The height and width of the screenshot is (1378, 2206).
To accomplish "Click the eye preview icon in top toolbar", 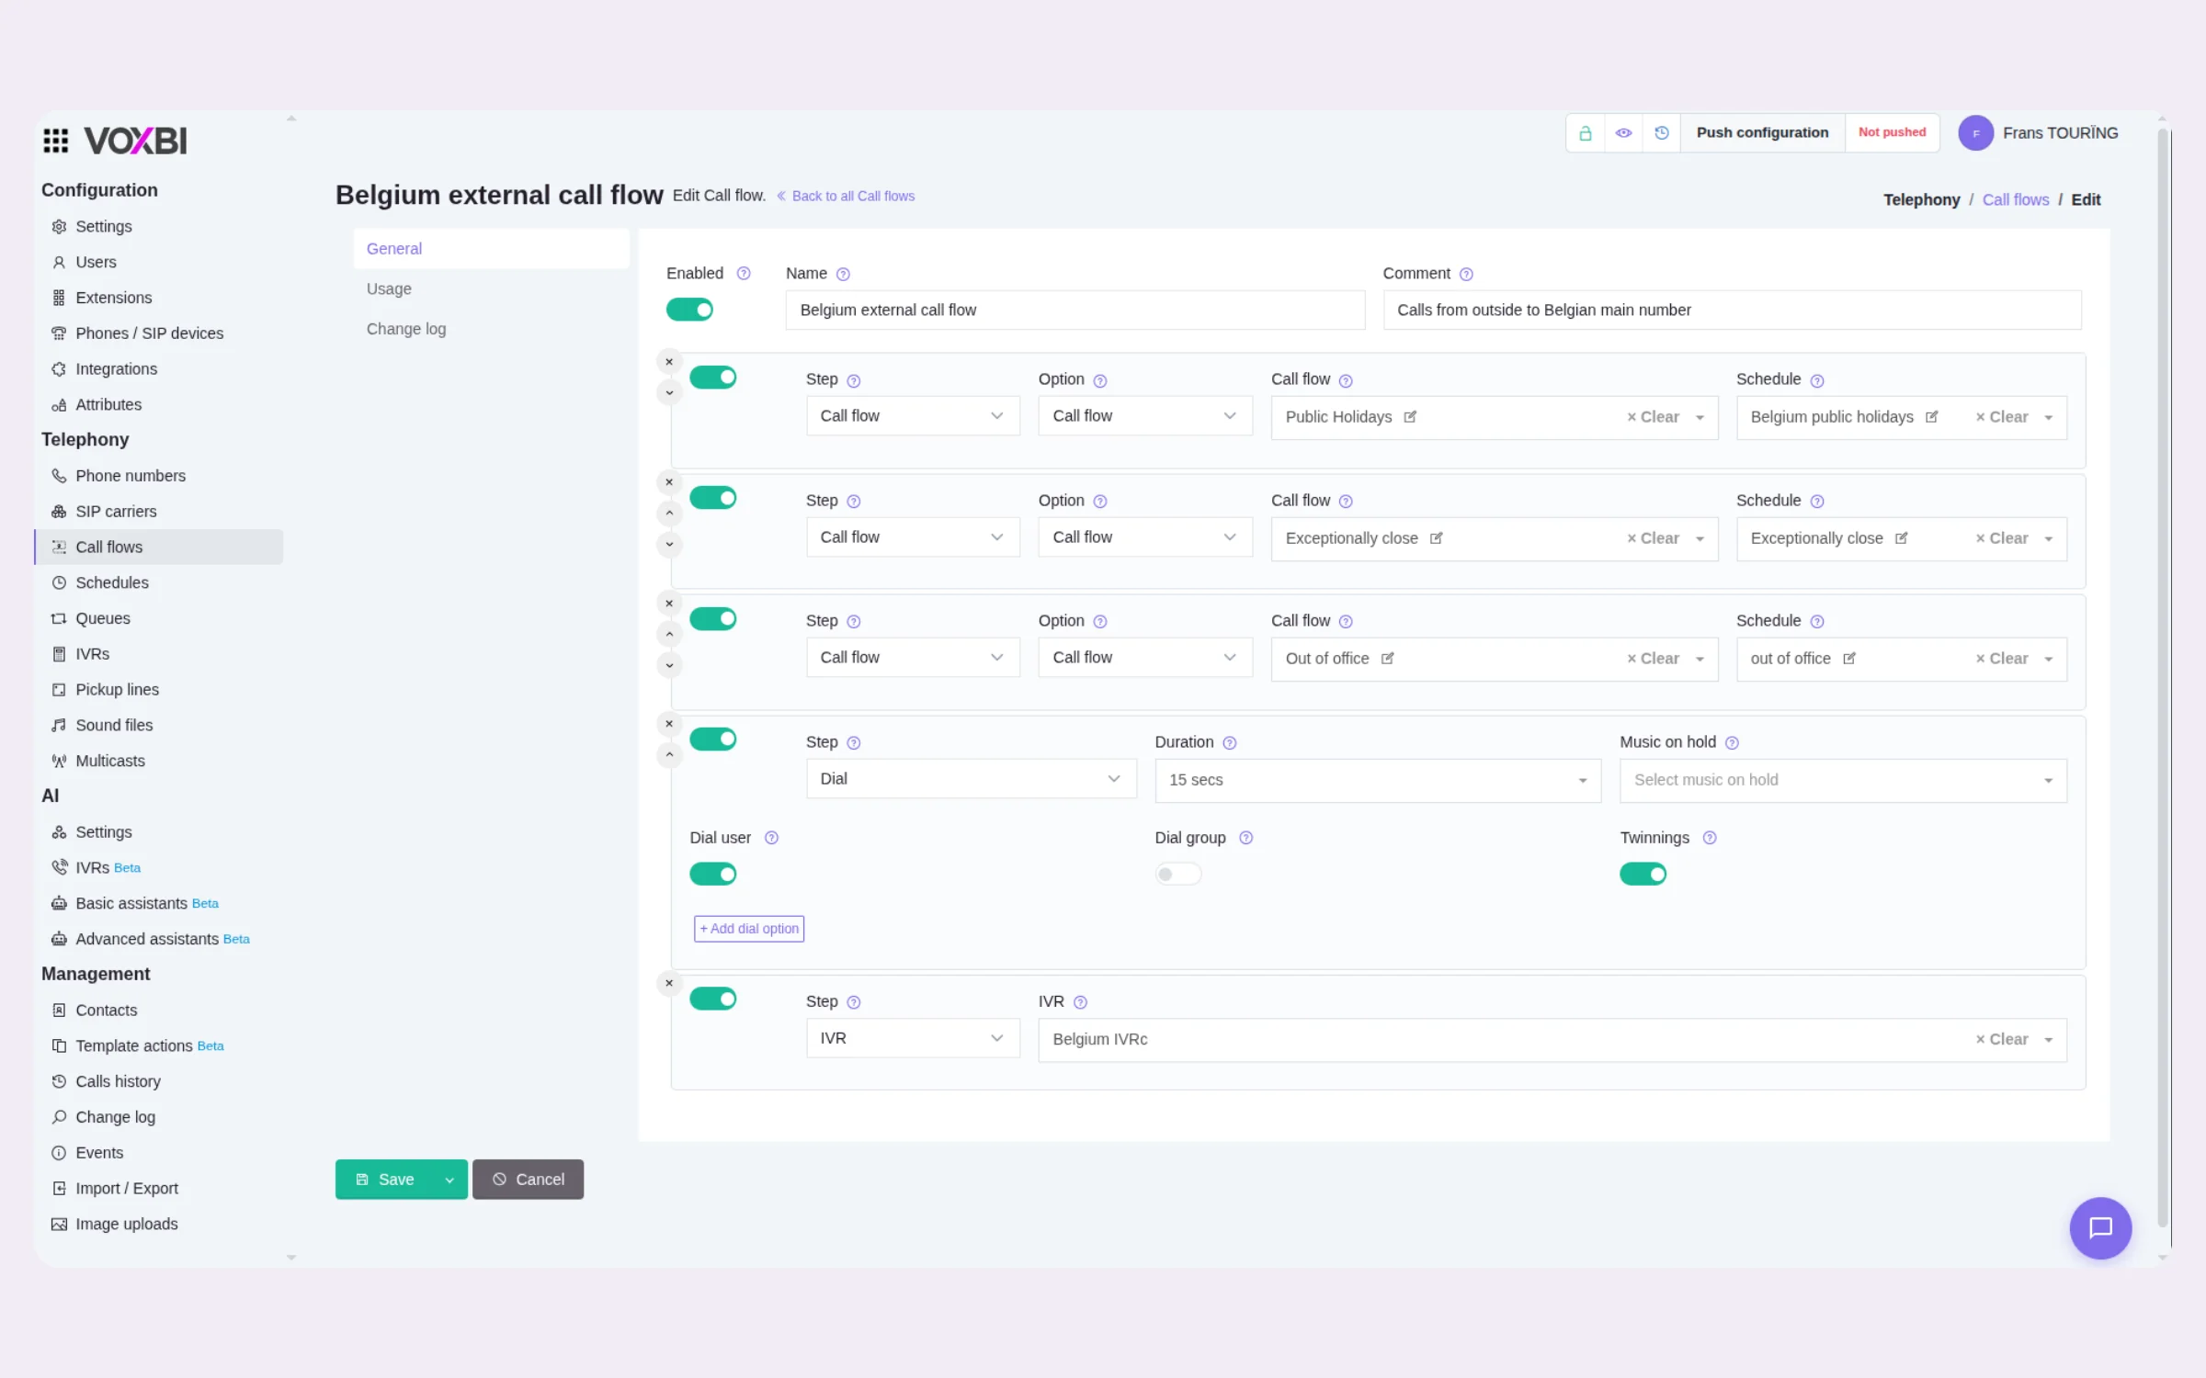I will (x=1623, y=133).
